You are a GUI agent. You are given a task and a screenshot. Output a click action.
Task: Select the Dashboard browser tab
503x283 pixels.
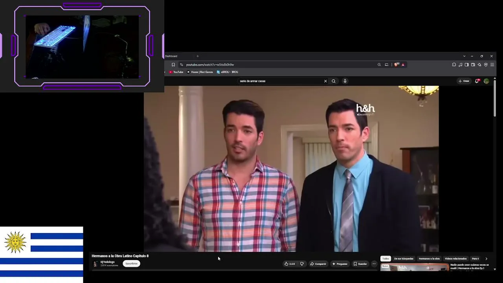171,56
